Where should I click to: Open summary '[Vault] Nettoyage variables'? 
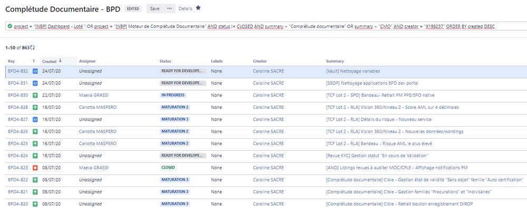[x=353, y=71]
